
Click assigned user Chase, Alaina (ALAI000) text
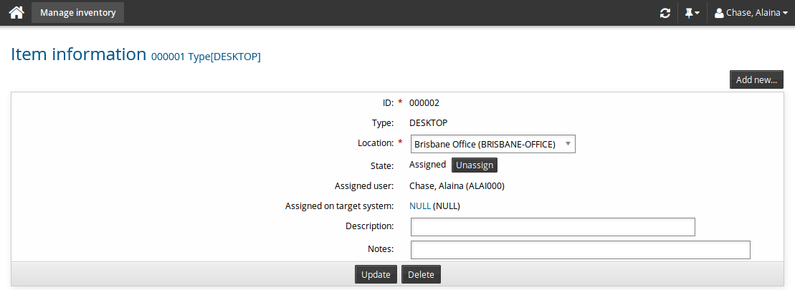pos(462,186)
